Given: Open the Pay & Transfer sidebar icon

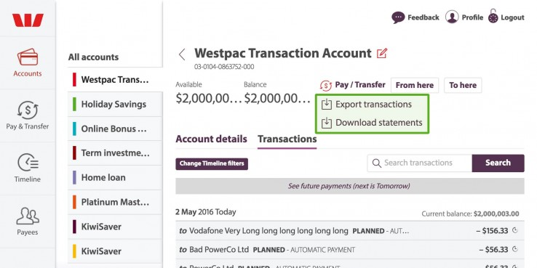Looking at the screenshot, I should click(28, 110).
